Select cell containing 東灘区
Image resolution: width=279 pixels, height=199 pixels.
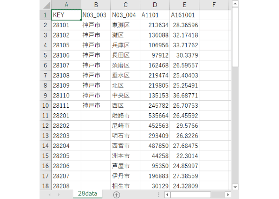click(125, 25)
